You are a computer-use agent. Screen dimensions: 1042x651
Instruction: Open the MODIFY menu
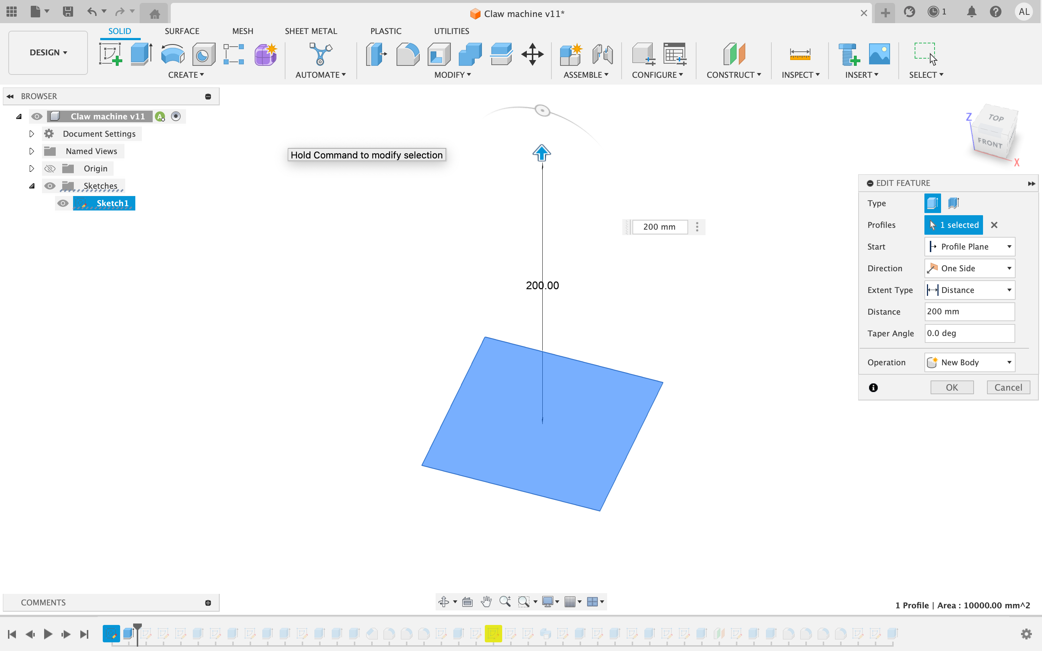[452, 75]
